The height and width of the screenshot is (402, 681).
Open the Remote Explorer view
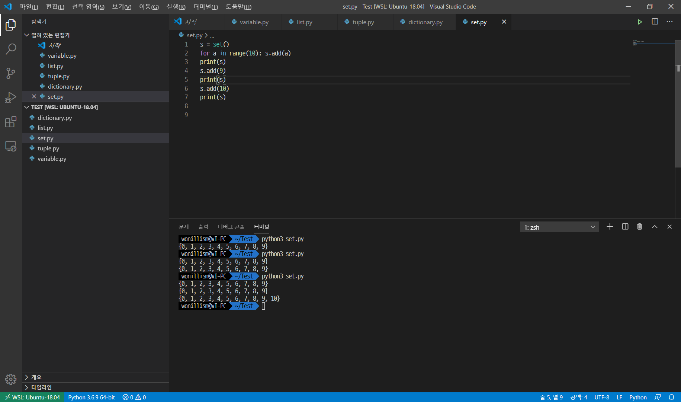pyautogui.click(x=11, y=146)
